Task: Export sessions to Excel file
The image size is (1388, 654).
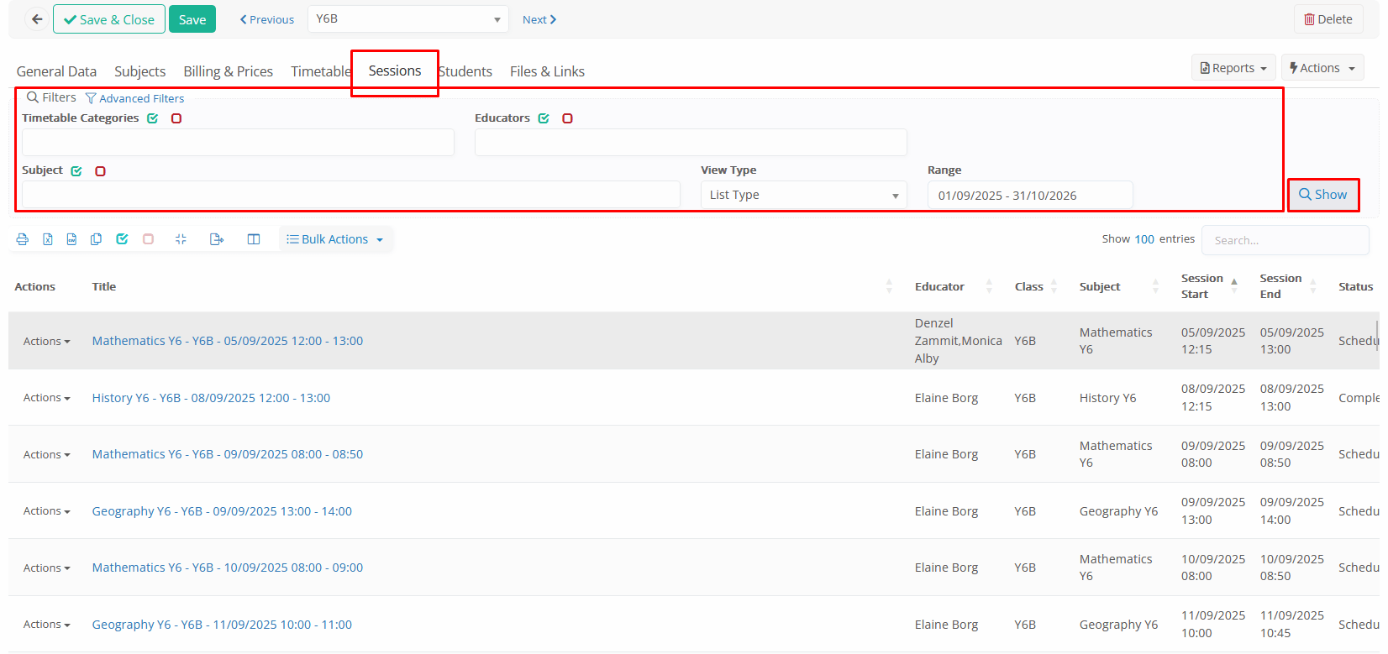Action: pyautogui.click(x=48, y=239)
